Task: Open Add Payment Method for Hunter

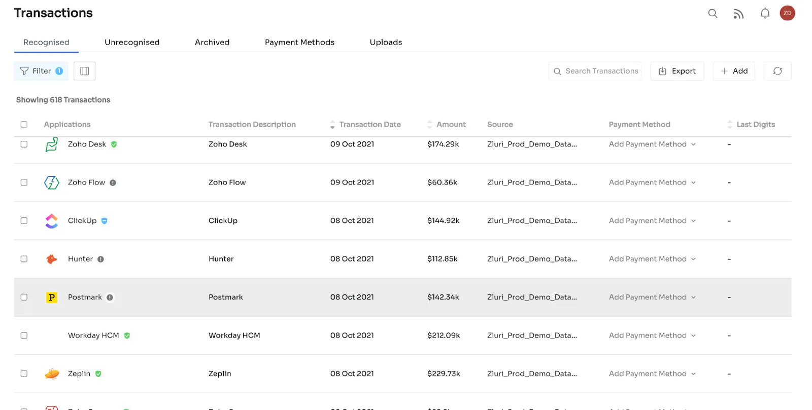Action: pyautogui.click(x=652, y=259)
